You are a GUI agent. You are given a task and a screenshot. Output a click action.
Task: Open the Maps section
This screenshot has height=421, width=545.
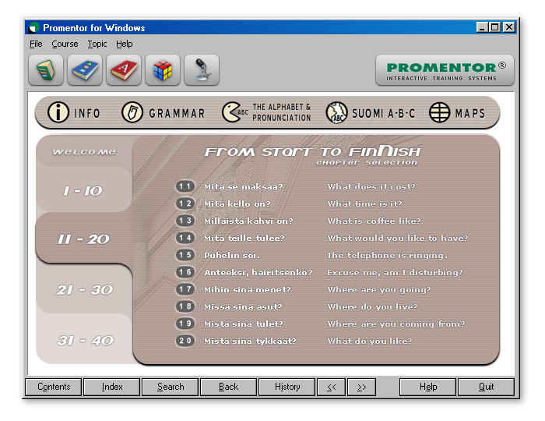click(x=458, y=113)
